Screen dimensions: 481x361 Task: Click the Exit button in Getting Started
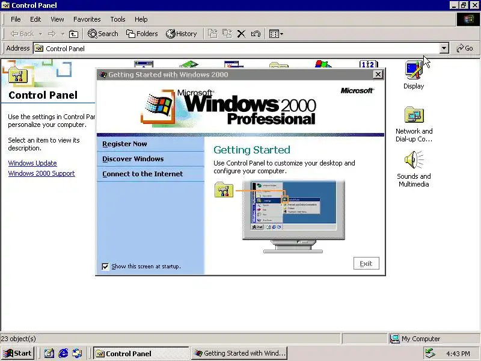[x=366, y=264]
